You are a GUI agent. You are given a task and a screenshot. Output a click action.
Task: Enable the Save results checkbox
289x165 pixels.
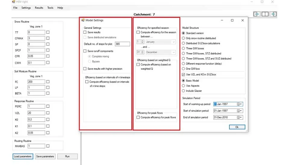tap(85, 32)
